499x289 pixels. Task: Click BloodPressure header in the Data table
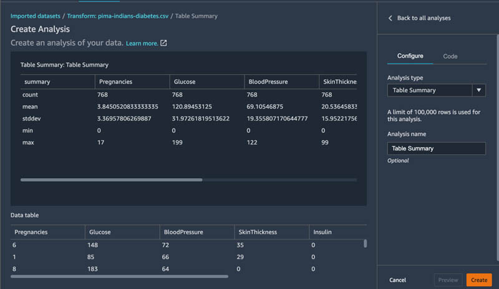tap(183, 232)
